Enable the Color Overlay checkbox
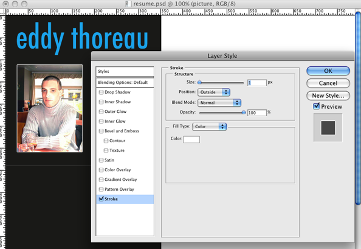Image resolution: width=361 pixels, height=249 pixels. click(x=101, y=170)
